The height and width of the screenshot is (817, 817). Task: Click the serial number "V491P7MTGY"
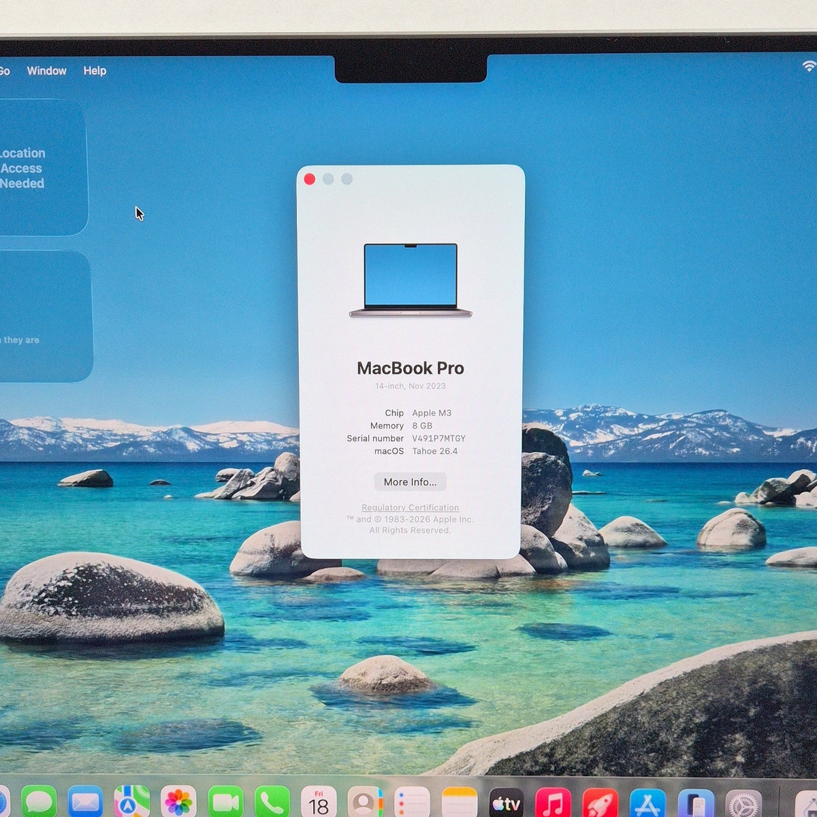(x=439, y=438)
